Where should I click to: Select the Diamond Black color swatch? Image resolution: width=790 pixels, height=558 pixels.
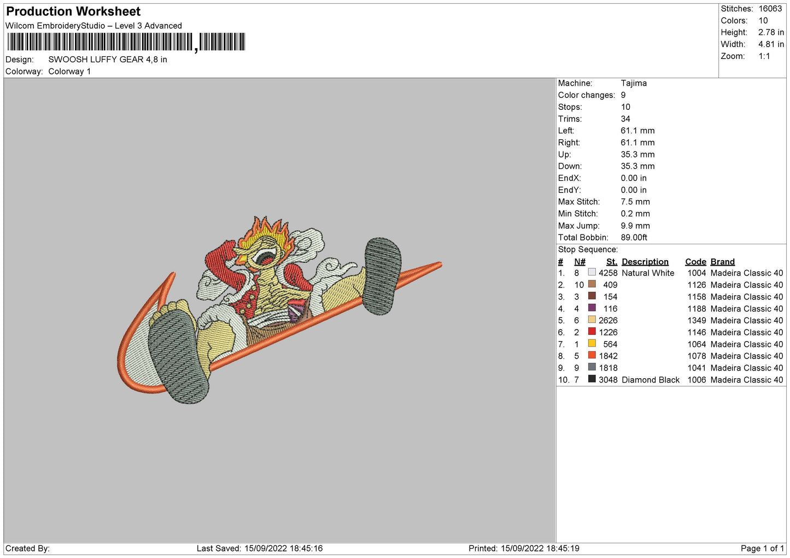tap(592, 379)
